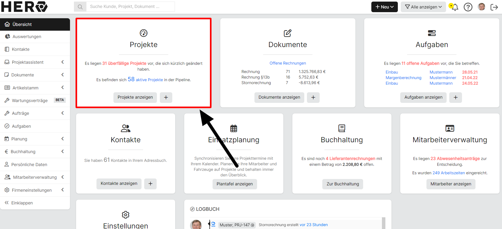Click the Firmeneinstellungen gear icon
The width and height of the screenshot is (502, 229).
[7, 190]
